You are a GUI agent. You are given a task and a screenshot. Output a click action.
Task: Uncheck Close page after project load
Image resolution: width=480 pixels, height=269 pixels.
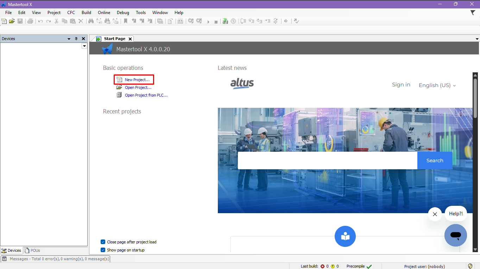103,242
